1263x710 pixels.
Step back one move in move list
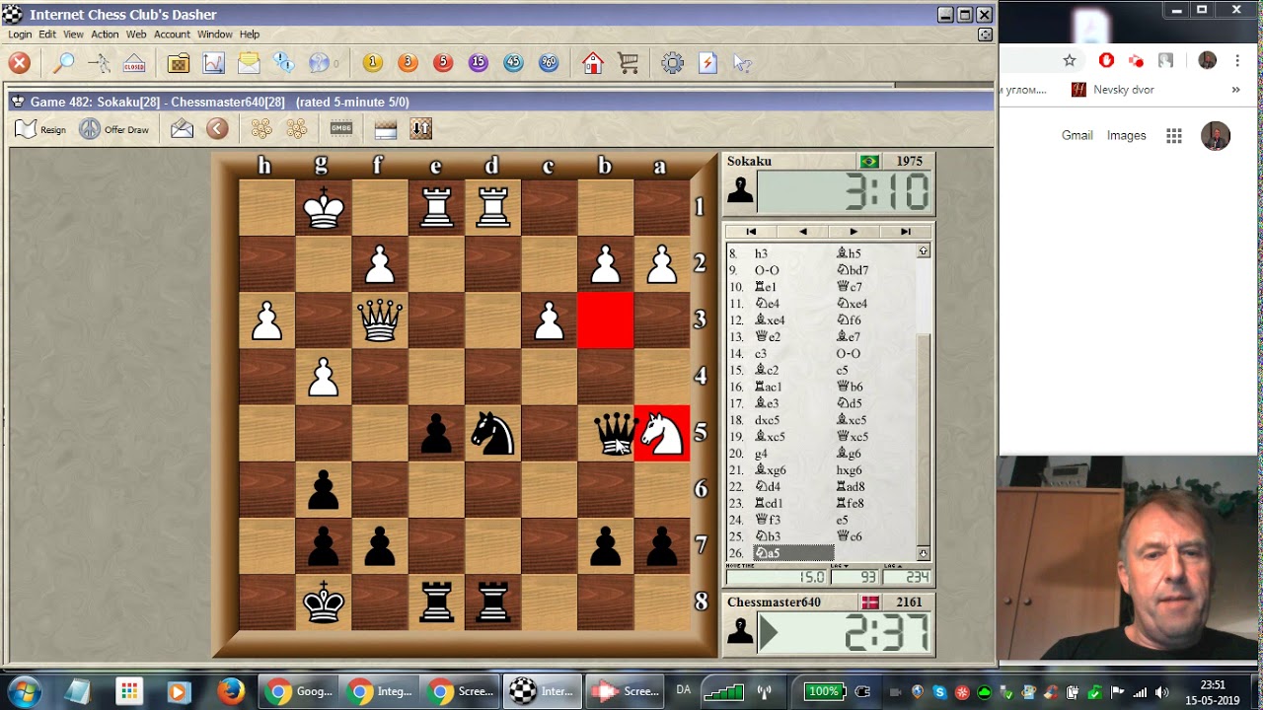pos(802,232)
